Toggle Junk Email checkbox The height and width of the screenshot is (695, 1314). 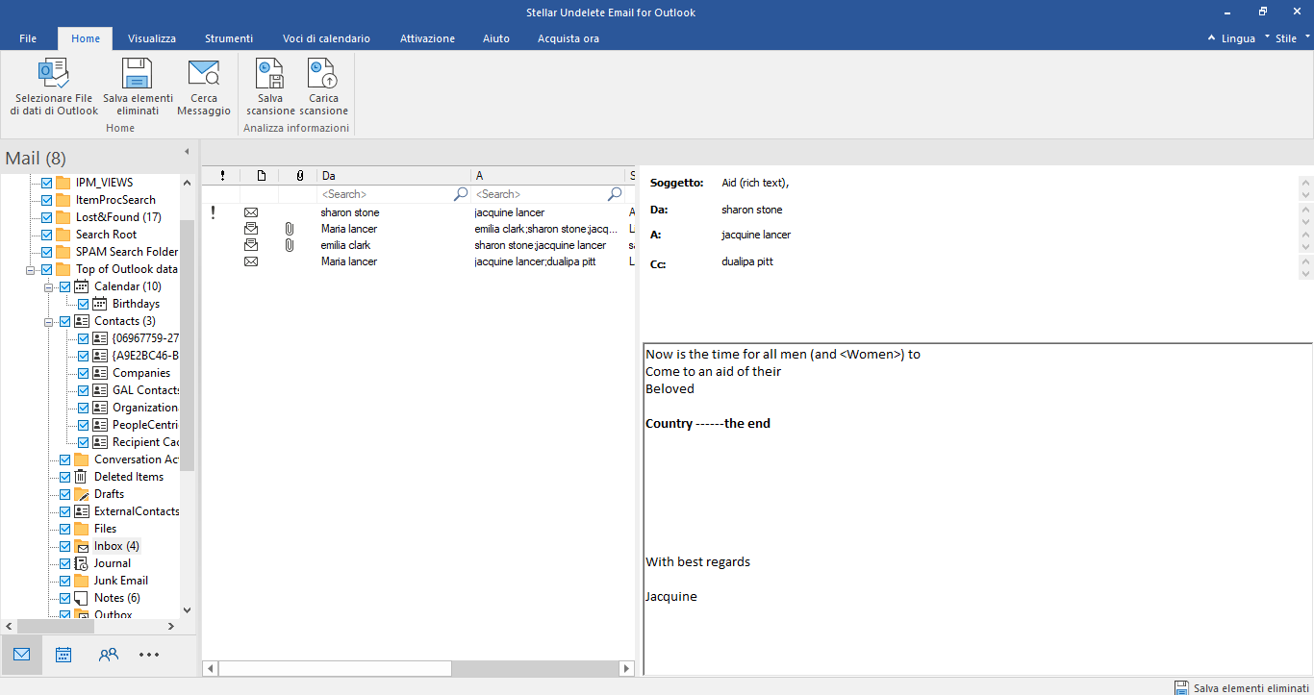(64, 581)
